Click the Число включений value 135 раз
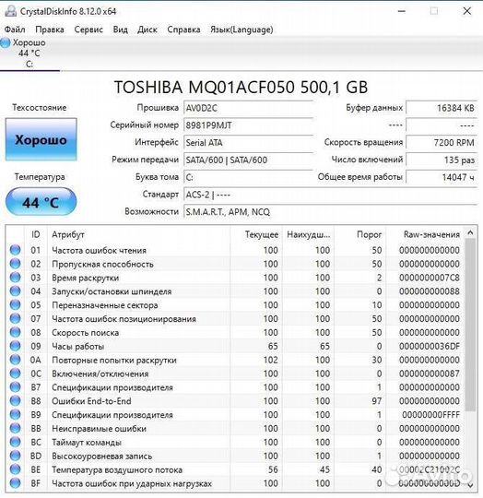This screenshot has width=483, height=498. (x=442, y=160)
